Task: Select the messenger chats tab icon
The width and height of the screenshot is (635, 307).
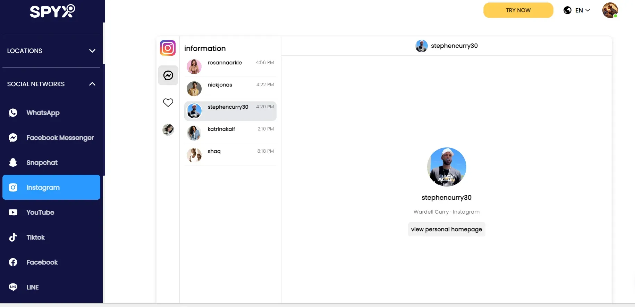Action: click(168, 75)
